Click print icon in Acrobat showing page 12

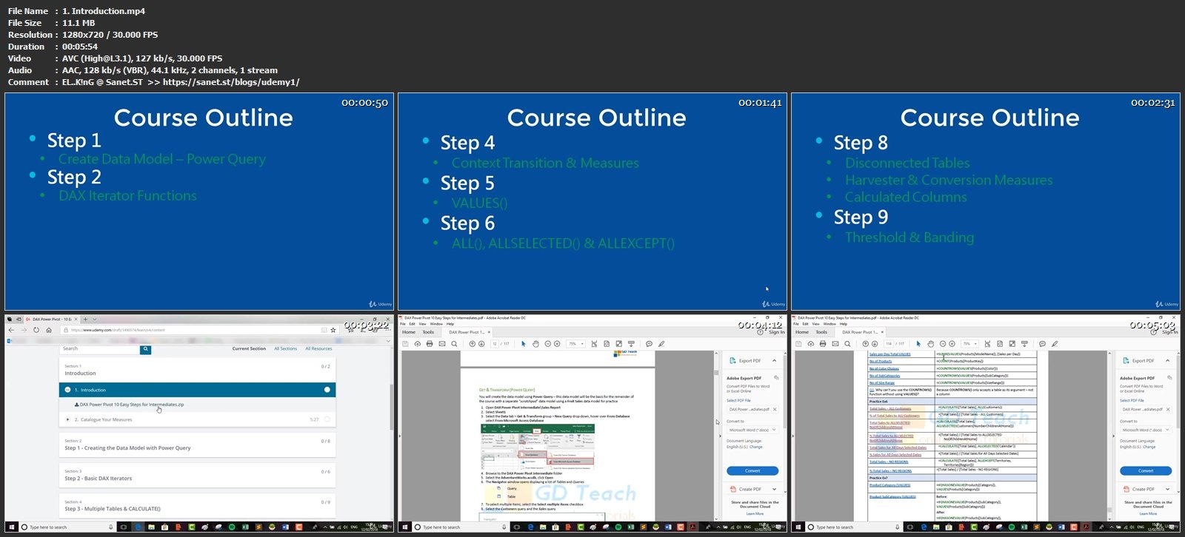point(430,344)
